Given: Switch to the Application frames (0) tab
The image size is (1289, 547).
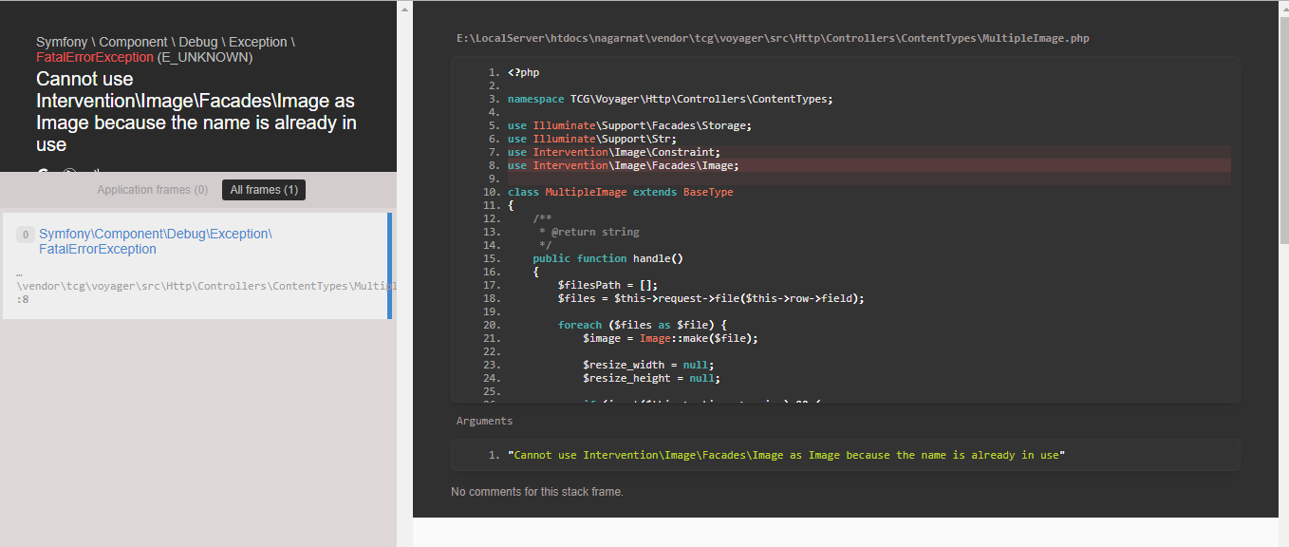Looking at the screenshot, I should coord(153,189).
